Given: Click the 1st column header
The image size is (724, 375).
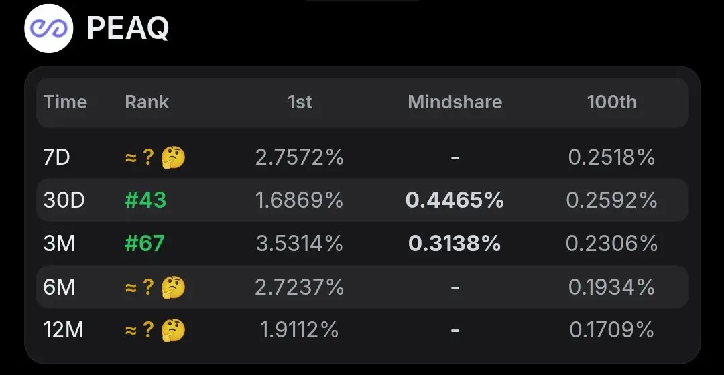Looking at the screenshot, I should pos(300,102).
